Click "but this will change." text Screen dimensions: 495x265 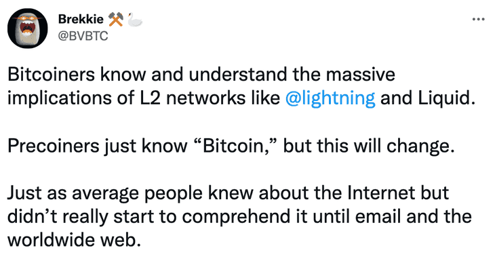[369, 146]
